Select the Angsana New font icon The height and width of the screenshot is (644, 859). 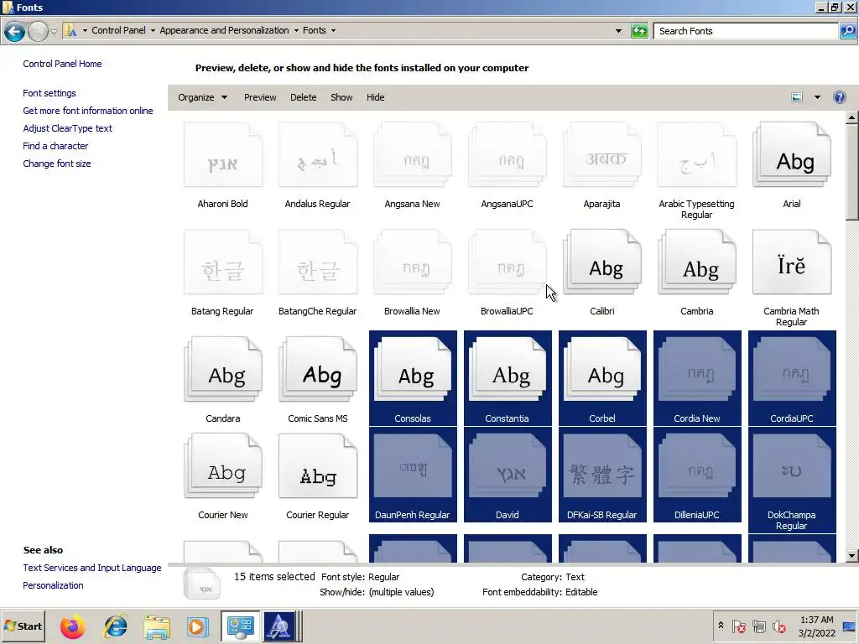(413, 155)
